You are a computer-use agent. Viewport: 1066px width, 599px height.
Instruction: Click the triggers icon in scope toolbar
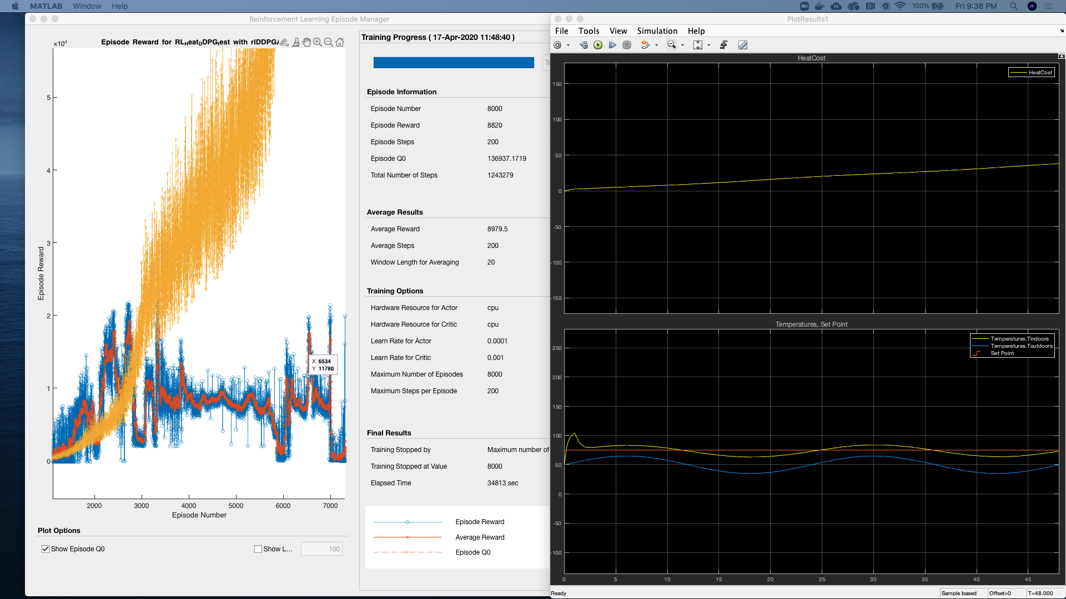tap(724, 45)
